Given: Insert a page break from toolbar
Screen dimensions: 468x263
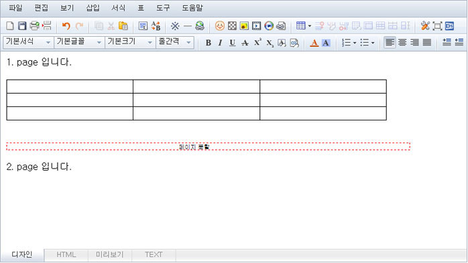Looking at the screenshot, I should coord(47,26).
